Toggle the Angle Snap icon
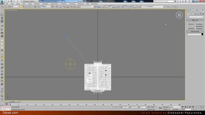Image resolution: width=205 pixels, height=115 pixels. [68, 7]
